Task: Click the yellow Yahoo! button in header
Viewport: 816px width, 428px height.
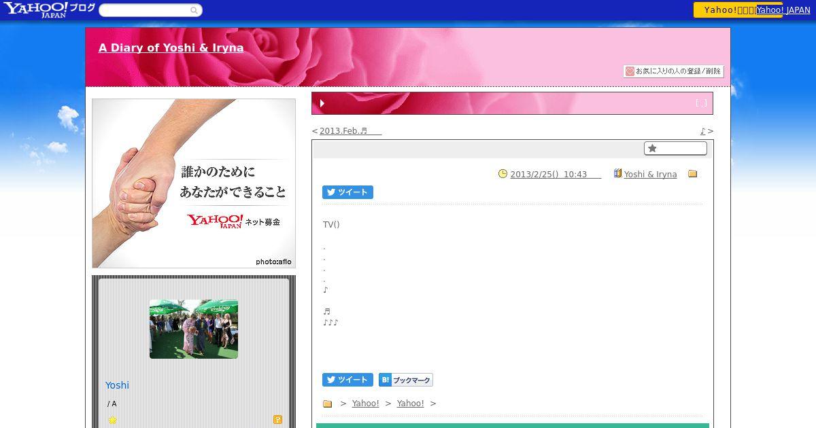Action: coord(725,10)
